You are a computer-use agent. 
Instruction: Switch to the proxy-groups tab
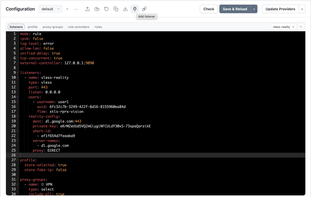pyautogui.click(x=53, y=27)
